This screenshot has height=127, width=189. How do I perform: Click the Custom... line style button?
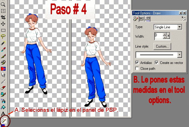tap(162, 46)
